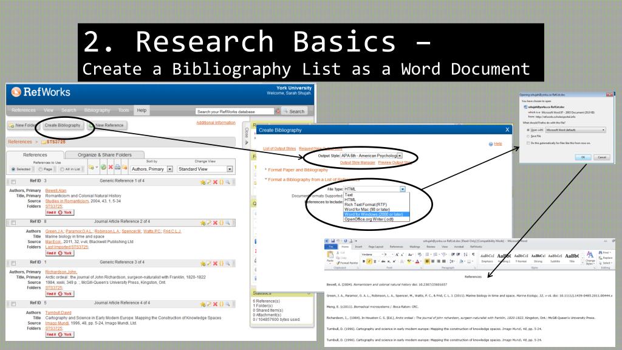Switch to Organize & Share Folders tab

coord(104,155)
